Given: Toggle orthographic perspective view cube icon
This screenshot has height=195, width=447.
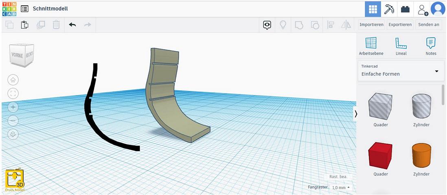Looking at the screenshot, I should [13, 134].
